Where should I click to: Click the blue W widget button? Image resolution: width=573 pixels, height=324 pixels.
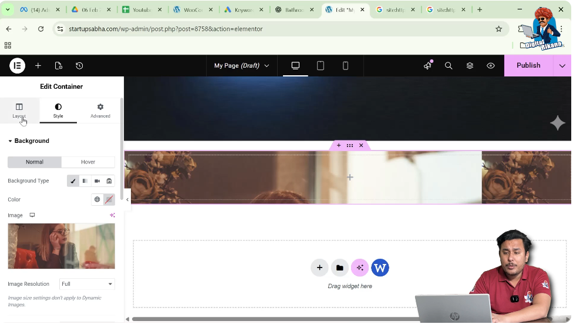pyautogui.click(x=380, y=268)
